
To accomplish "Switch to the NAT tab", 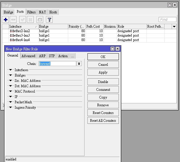I will 42,12.
